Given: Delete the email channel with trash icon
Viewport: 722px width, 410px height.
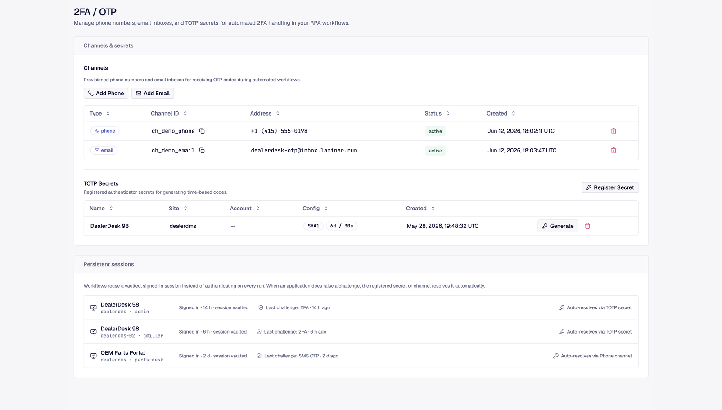Looking at the screenshot, I should 614,151.
